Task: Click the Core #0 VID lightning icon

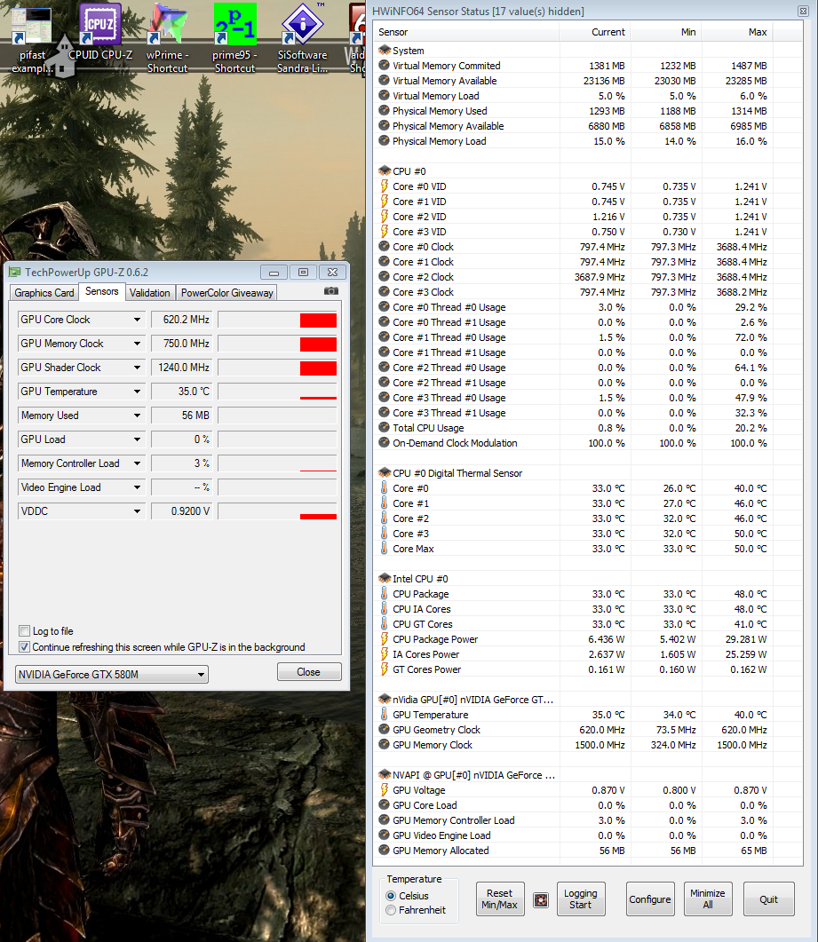Action: point(384,186)
